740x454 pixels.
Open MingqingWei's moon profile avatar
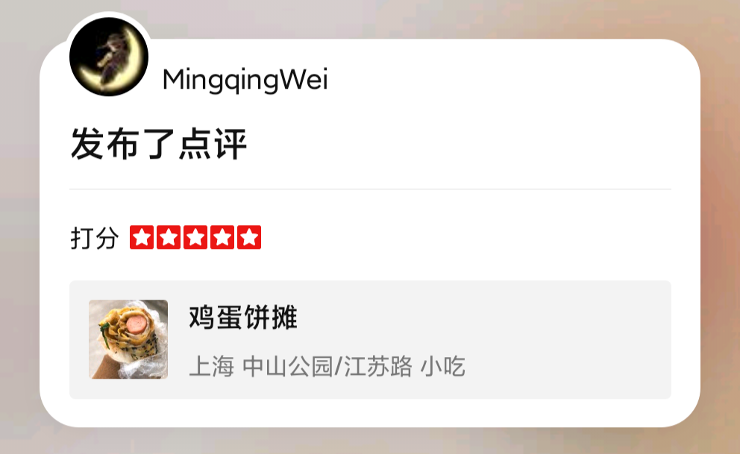coord(109,57)
